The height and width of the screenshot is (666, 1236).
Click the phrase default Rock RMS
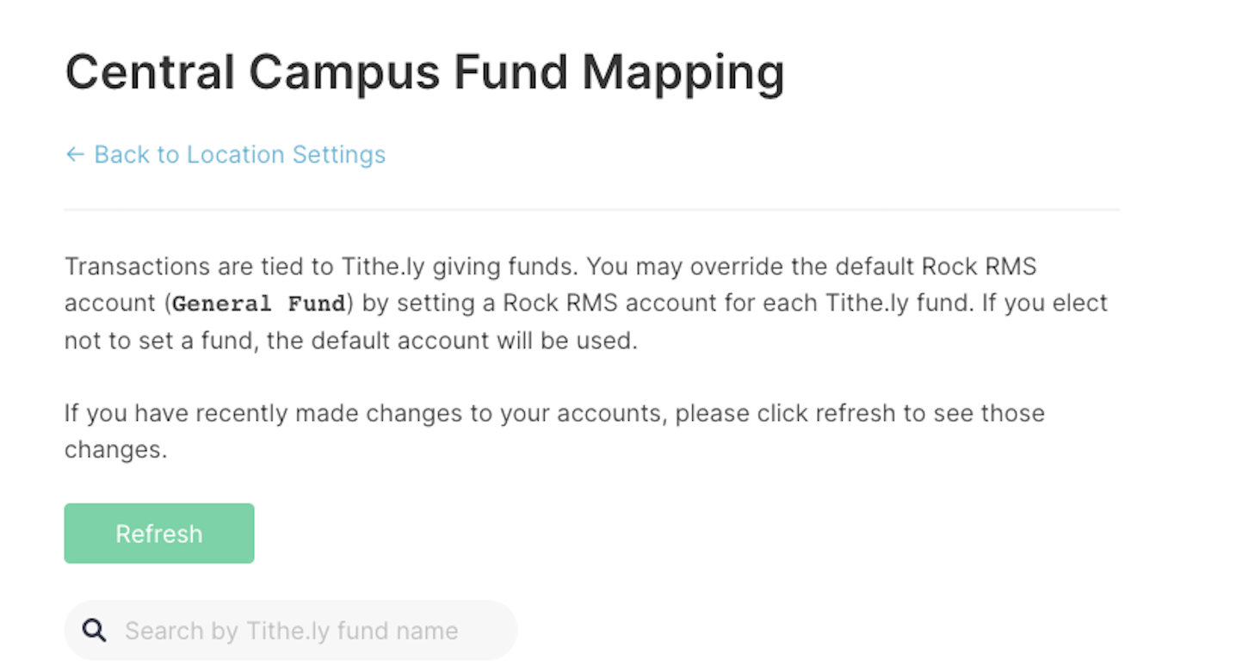click(x=934, y=267)
